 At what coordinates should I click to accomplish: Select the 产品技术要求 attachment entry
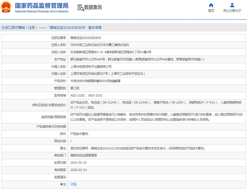pos(79,134)
